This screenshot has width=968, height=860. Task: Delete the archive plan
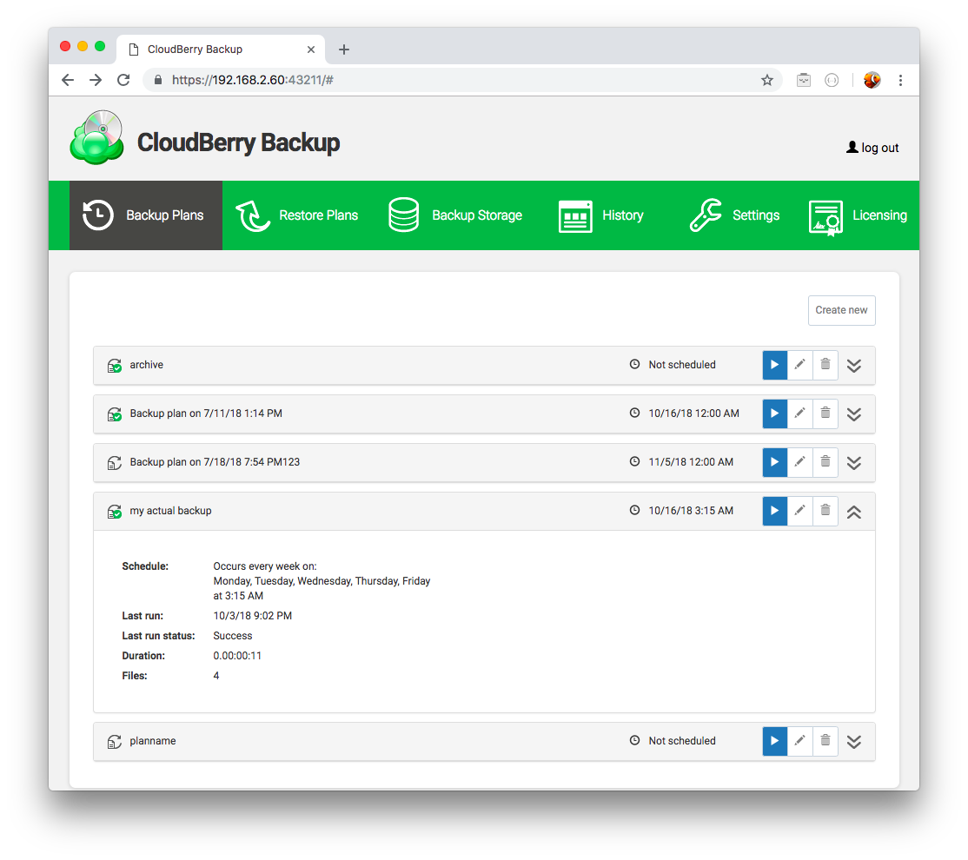(x=825, y=365)
